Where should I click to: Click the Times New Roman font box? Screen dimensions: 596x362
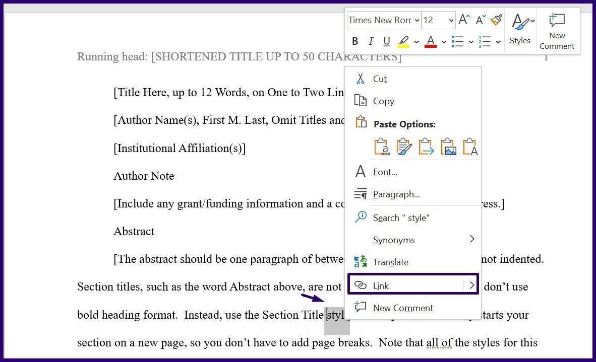[x=380, y=20]
